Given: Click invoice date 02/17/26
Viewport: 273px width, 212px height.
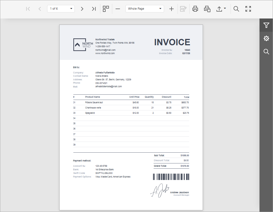Looking at the screenshot, I should click(x=186, y=53).
